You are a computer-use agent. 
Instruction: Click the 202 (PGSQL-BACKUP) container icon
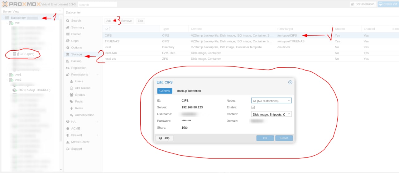tap(14, 90)
